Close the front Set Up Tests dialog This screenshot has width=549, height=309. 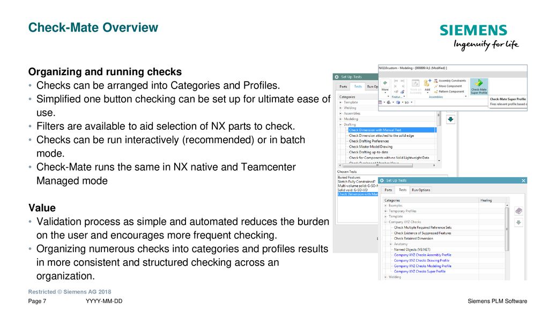[x=523, y=180]
